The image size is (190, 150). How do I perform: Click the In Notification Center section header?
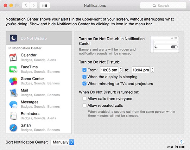click(25, 48)
